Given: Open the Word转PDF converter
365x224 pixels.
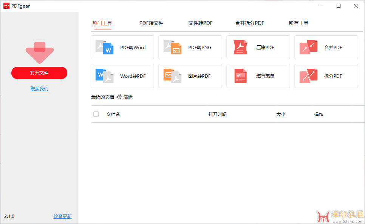Looking at the screenshot, I should 122,76.
